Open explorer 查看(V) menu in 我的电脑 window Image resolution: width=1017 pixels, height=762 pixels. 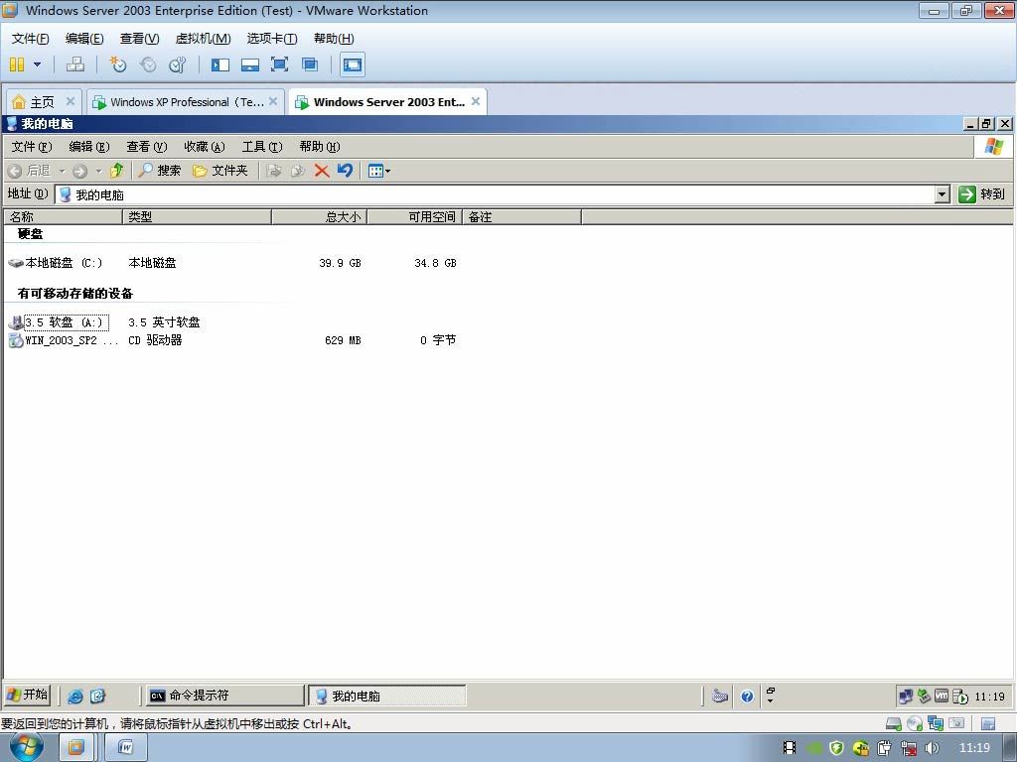[147, 147]
